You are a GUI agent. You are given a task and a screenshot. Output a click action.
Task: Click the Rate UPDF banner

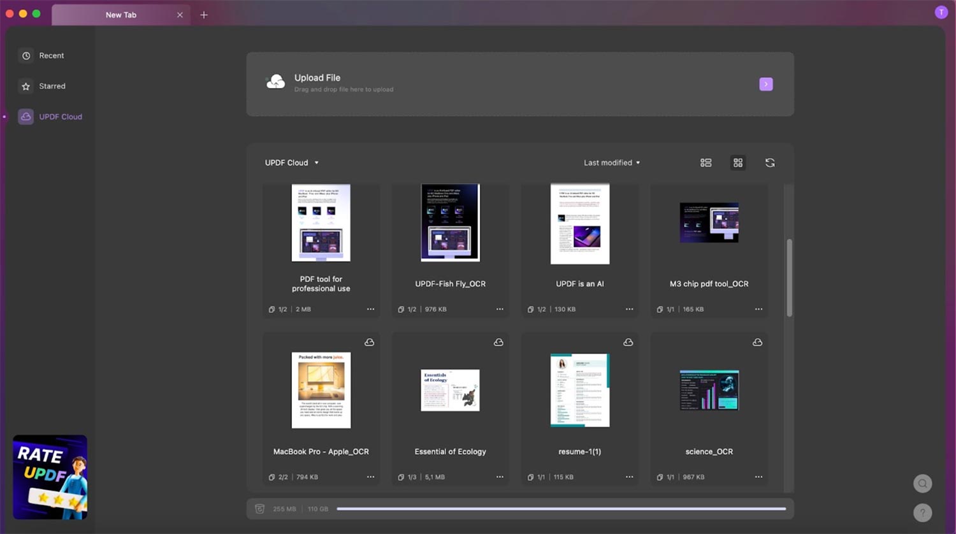[x=50, y=476]
